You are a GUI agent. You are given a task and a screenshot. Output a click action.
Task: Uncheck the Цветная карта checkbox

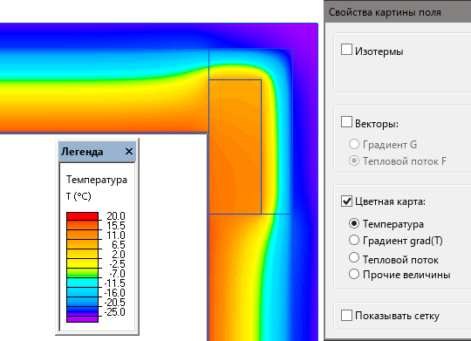(x=346, y=201)
